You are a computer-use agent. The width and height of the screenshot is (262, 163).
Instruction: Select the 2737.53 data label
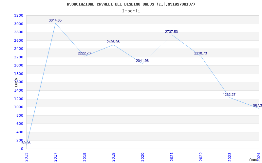tap(171, 32)
